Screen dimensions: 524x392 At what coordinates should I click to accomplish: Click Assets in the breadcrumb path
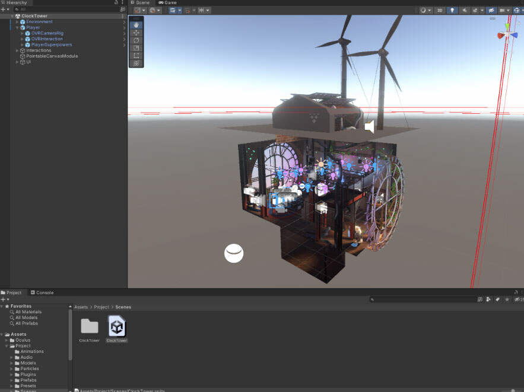tap(81, 307)
